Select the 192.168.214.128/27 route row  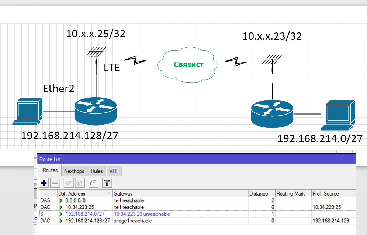click(198, 221)
